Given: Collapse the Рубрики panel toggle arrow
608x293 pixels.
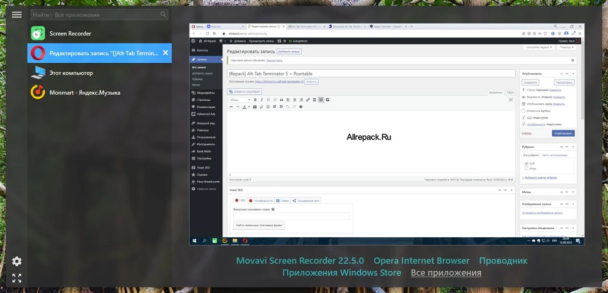Looking at the screenshot, I should coord(573,147).
